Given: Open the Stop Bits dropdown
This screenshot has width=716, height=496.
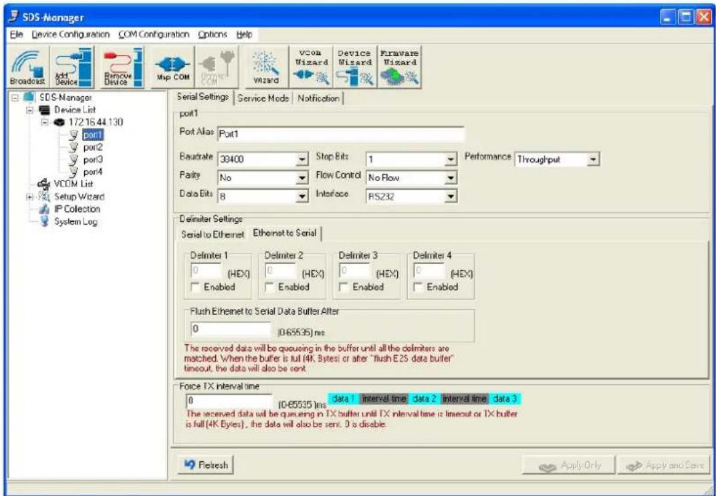Looking at the screenshot, I should click(451, 160).
